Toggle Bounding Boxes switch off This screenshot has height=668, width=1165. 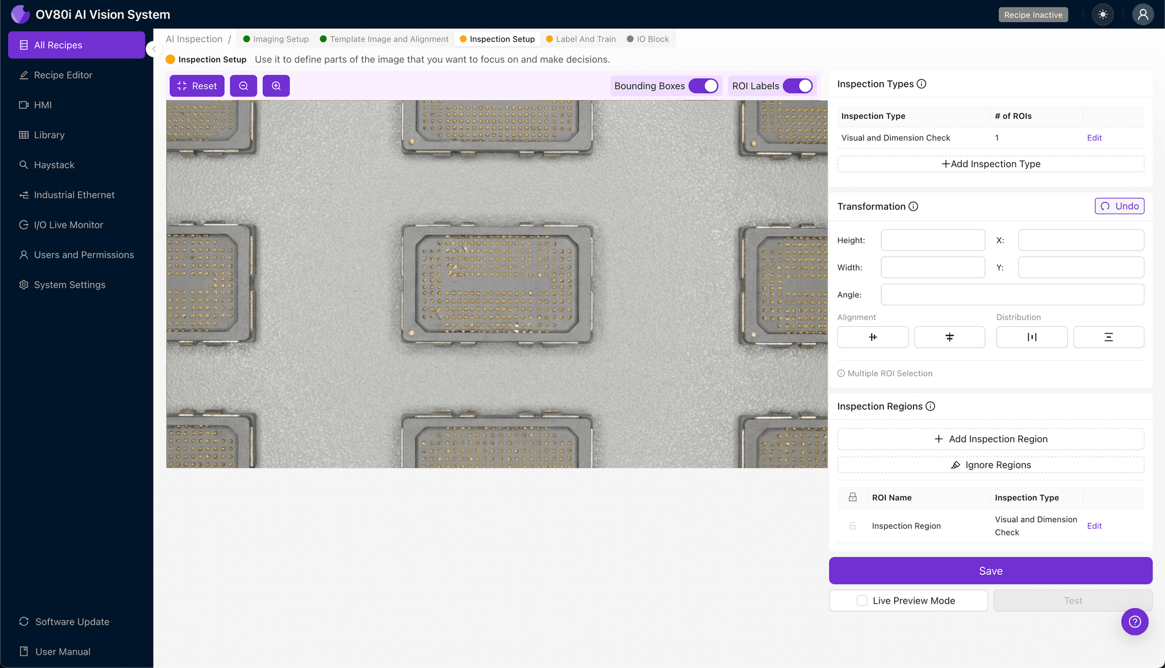[703, 86]
